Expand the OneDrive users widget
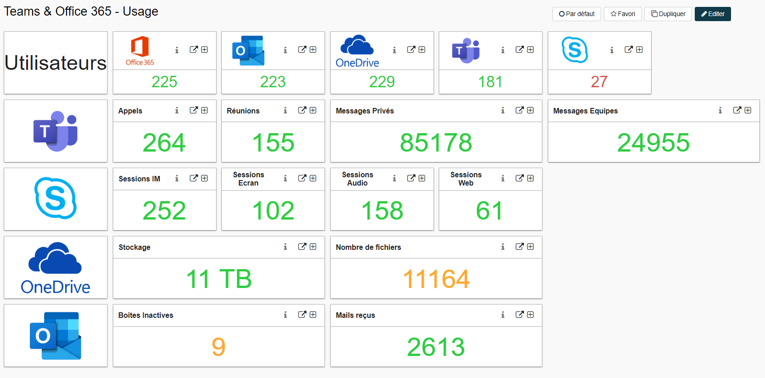Screen dimensions: 765x378 pos(422,50)
